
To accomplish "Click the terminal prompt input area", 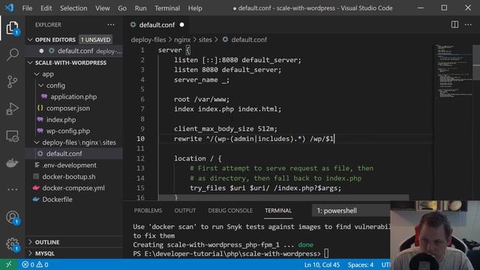I will [x=326, y=253].
